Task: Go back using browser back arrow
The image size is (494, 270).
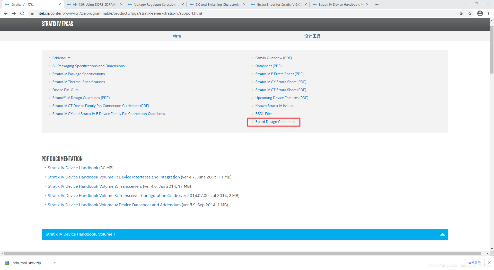Action: click(x=6, y=13)
